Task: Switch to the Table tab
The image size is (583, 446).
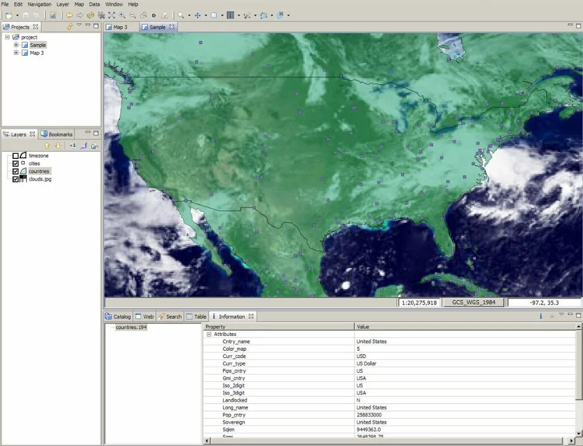Action: click(196, 317)
